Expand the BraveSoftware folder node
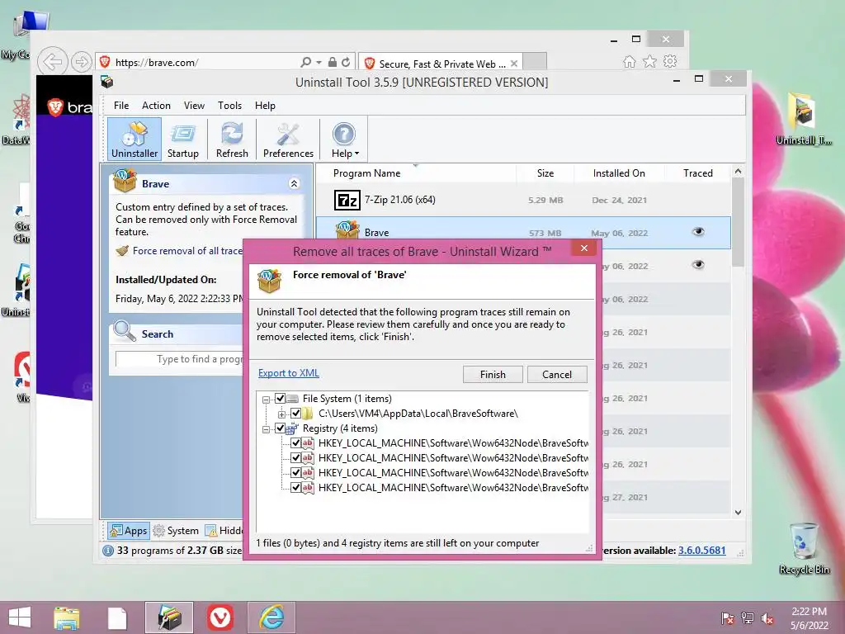Screen dimensions: 845x634 coord(281,414)
